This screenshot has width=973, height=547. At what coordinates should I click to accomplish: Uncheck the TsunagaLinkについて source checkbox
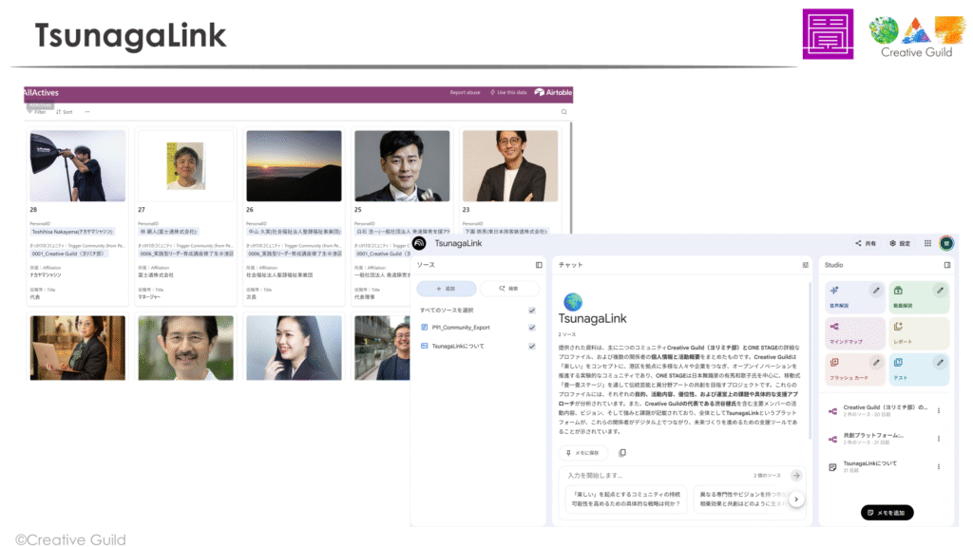click(x=532, y=346)
